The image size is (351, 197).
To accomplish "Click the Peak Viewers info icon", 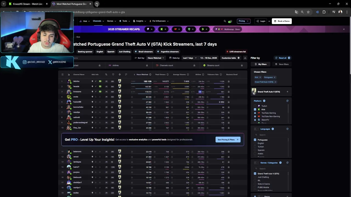I will [168, 74].
